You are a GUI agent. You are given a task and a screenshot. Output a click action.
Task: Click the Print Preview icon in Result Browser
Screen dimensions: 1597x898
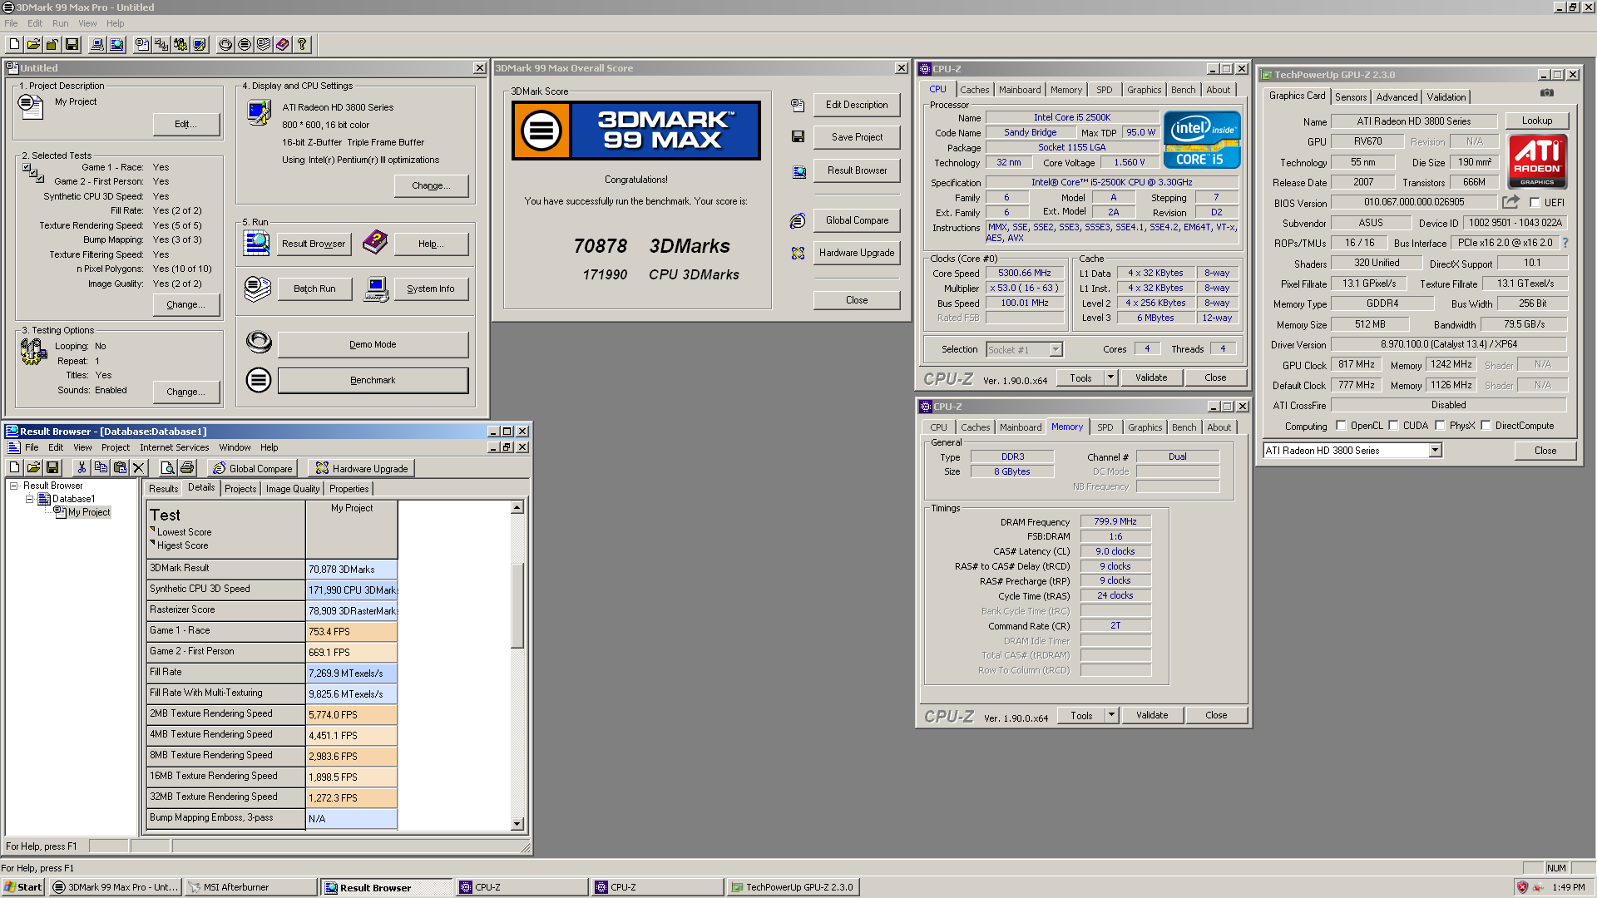point(167,468)
